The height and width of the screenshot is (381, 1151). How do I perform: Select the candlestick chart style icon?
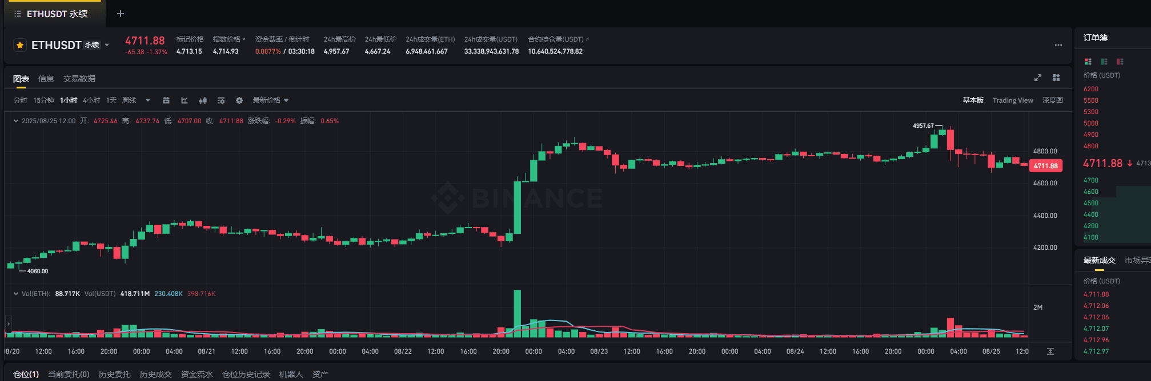point(203,100)
